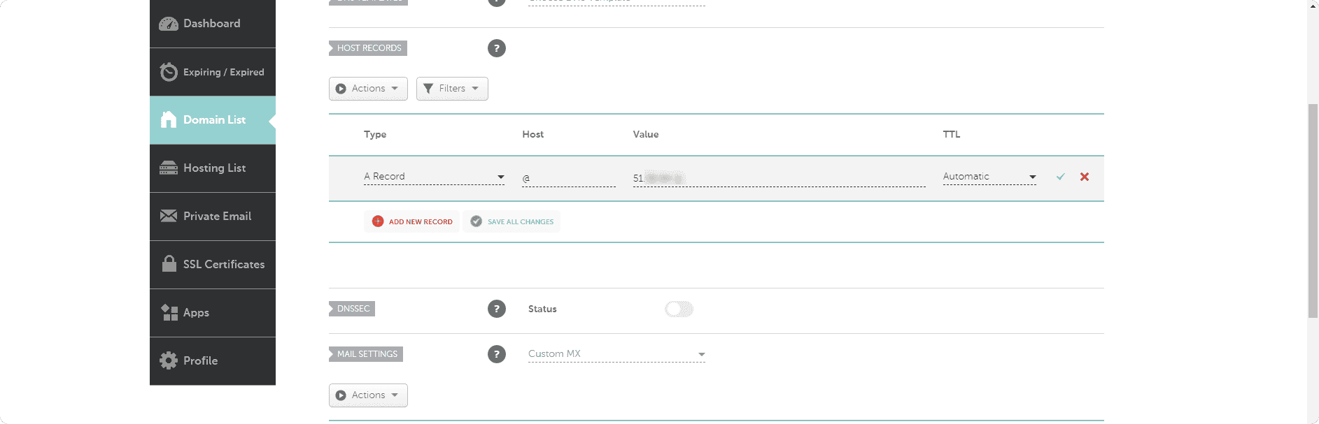The height and width of the screenshot is (424, 1319).
Task: Click Add New Record button
Action: pyautogui.click(x=412, y=221)
